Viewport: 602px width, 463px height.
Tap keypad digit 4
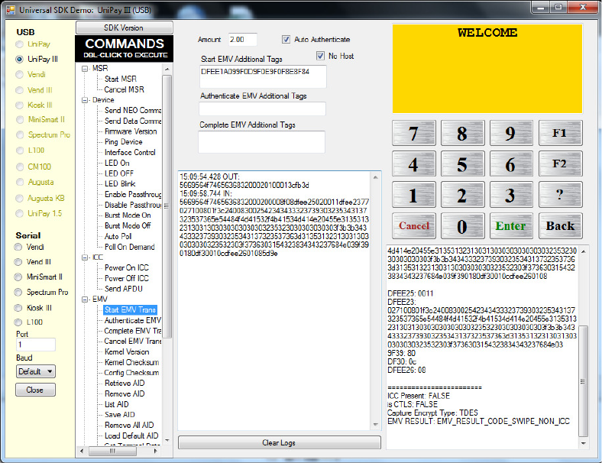pos(414,164)
